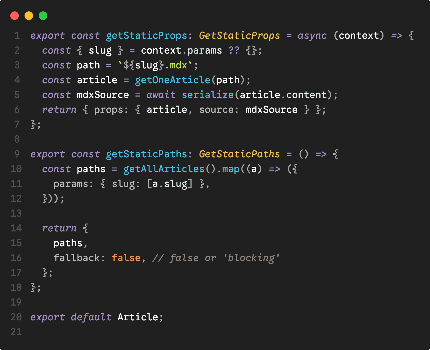Screen dimensions: 430x350
Task: Click 'paths' variable name on line 10
Action: (x=91, y=169)
